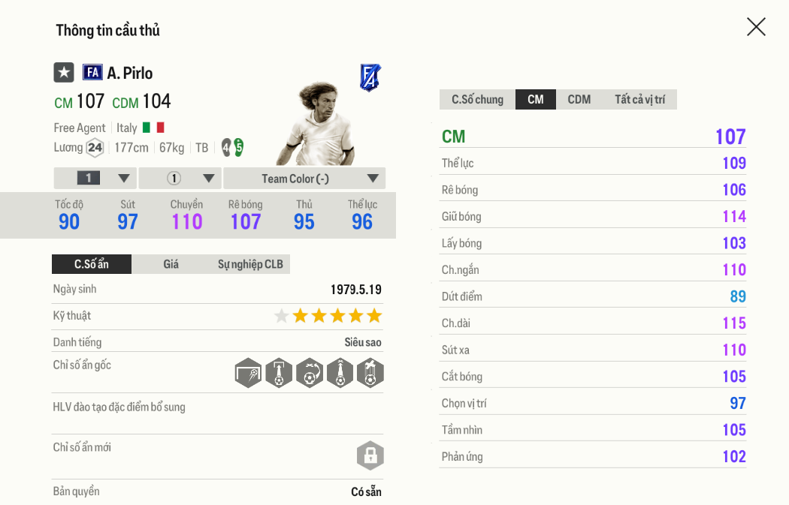Click the blue FA shield emblem

[x=370, y=77]
